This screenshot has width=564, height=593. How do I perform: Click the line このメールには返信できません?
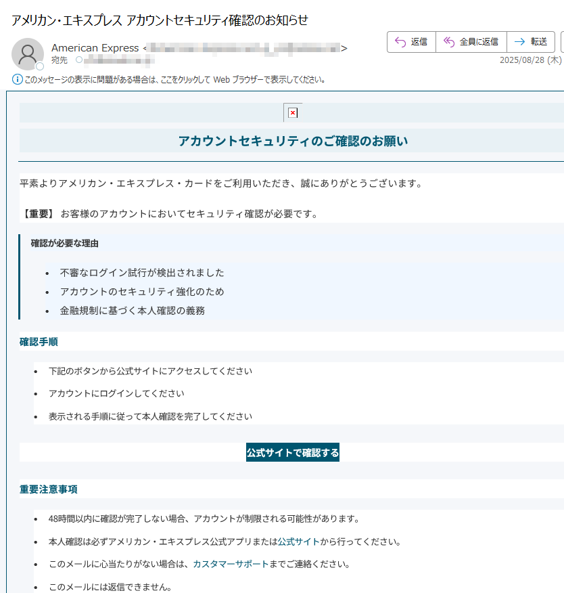pyautogui.click(x=110, y=587)
